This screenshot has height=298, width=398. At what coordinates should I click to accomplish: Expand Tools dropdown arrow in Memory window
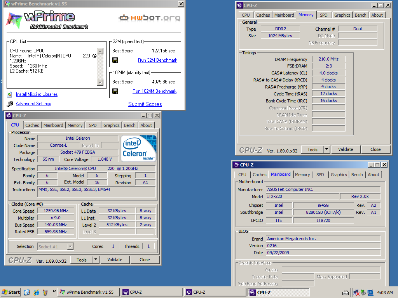[x=327, y=149]
